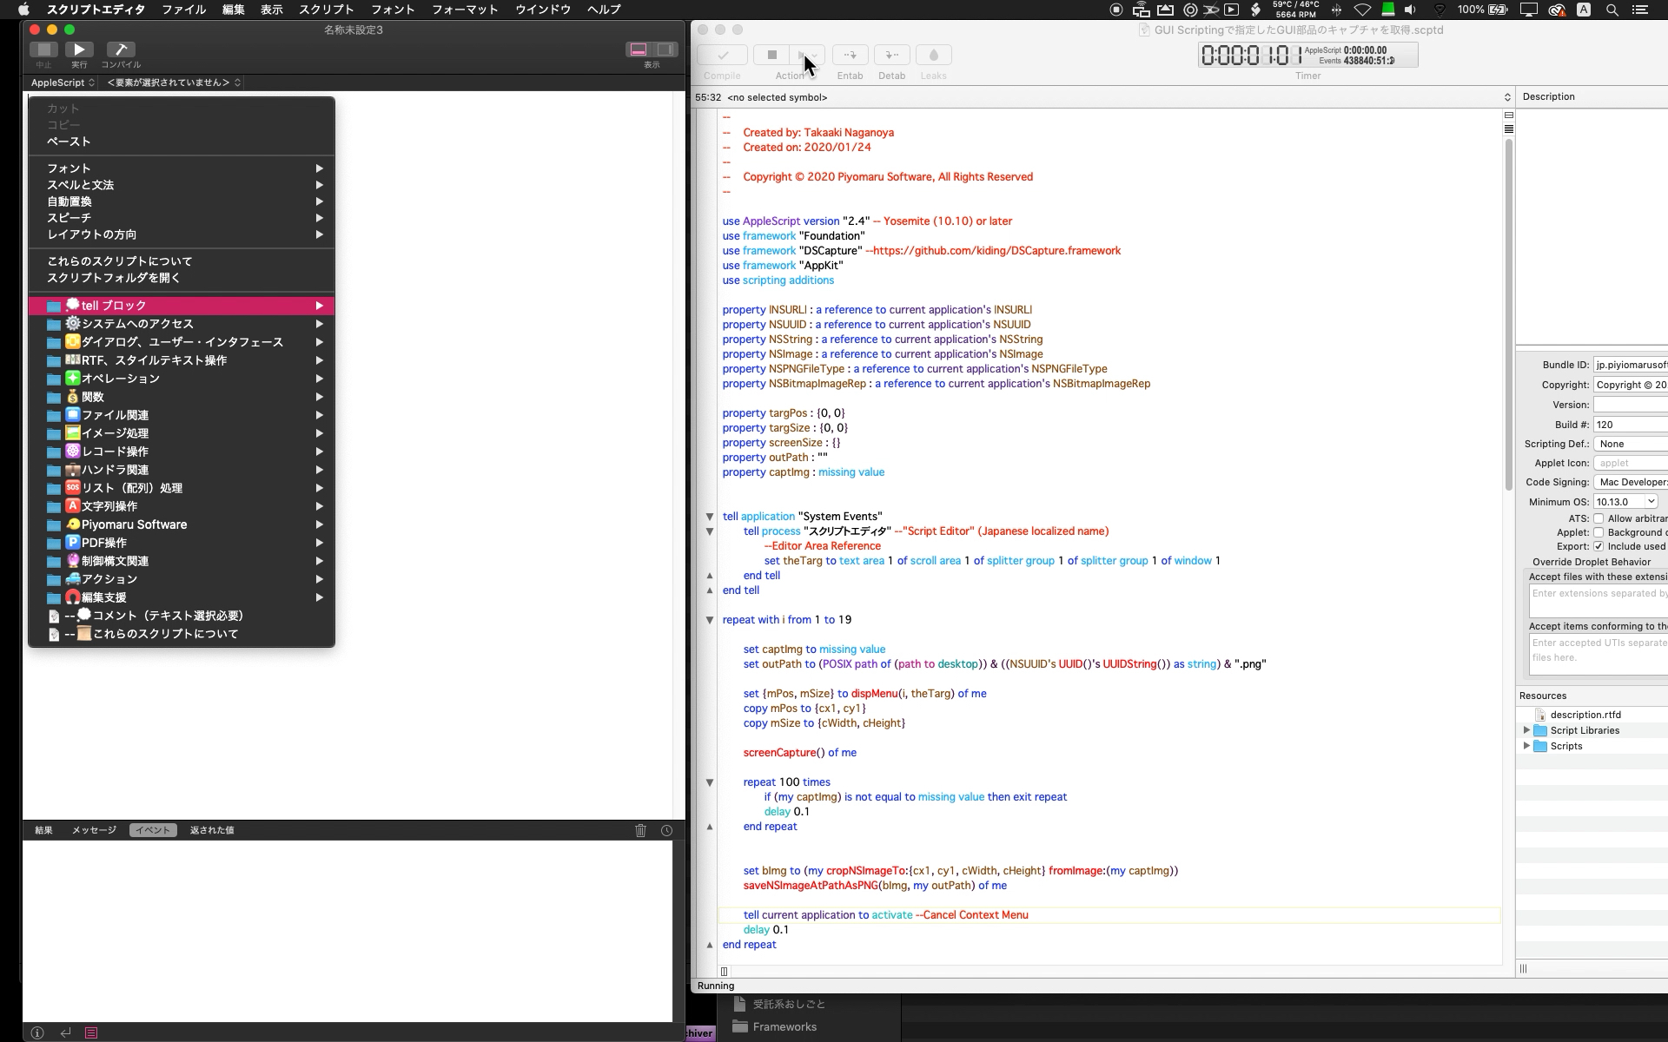Open AppleScript language dropdown

pos(62,82)
